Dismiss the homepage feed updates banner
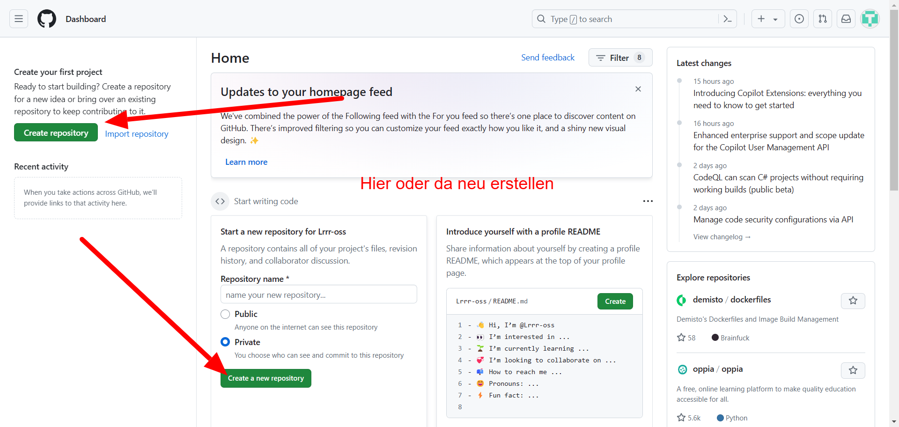The image size is (899, 427). point(638,89)
